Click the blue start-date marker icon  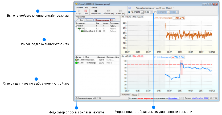coord(129,12)
